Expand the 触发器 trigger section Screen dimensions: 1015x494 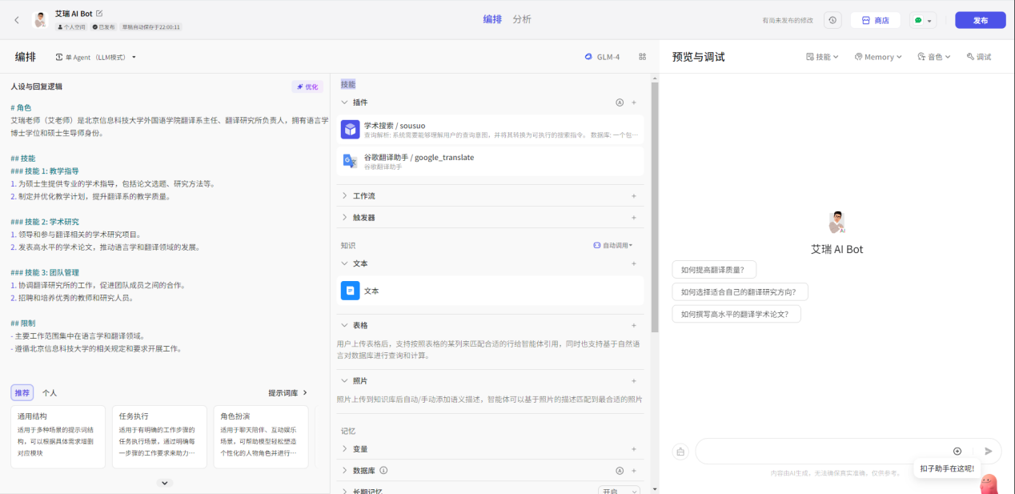(345, 217)
